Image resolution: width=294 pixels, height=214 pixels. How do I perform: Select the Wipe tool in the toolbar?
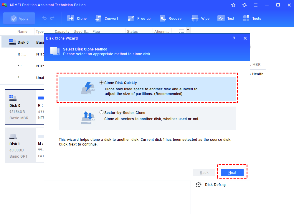tap(200, 18)
